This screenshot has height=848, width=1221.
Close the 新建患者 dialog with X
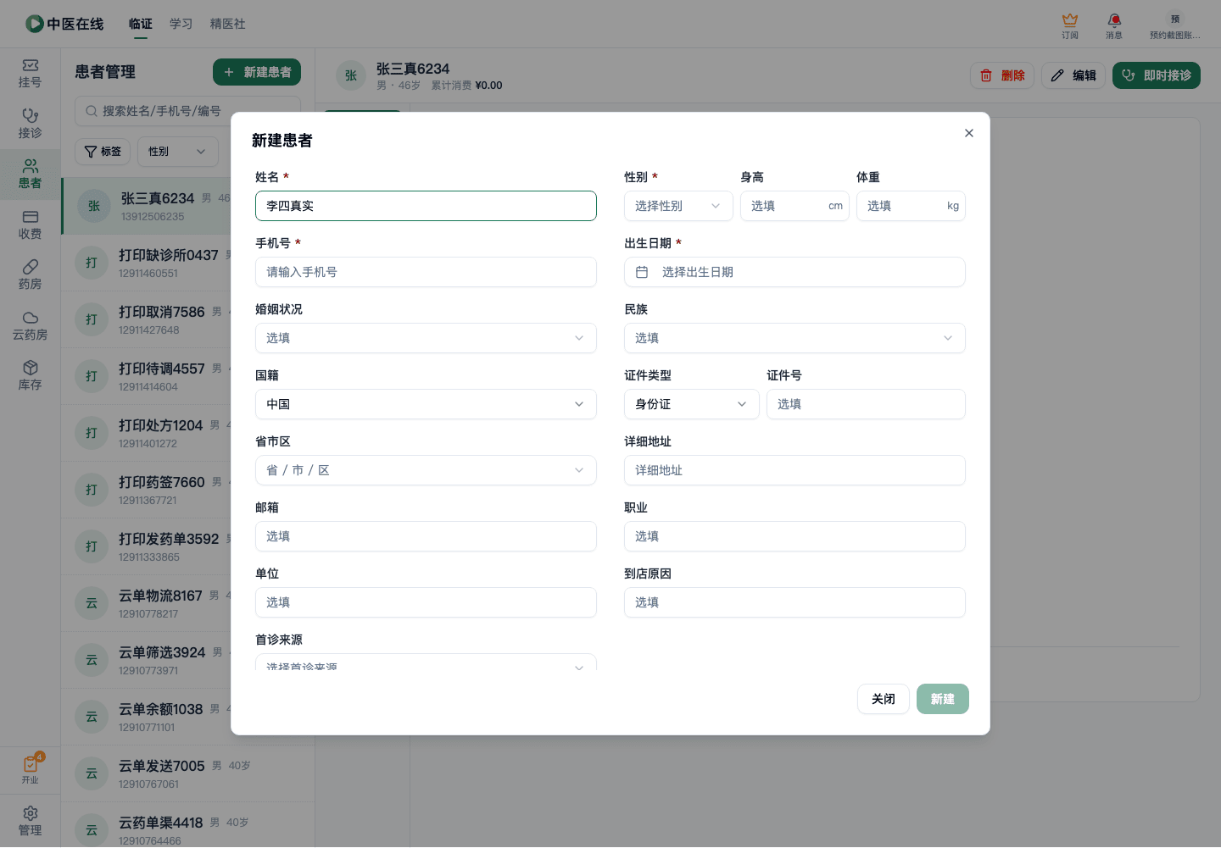pyautogui.click(x=969, y=133)
